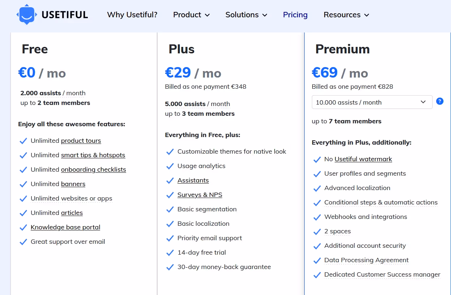Click the blue question mark help icon
451x295 pixels.
point(440,101)
